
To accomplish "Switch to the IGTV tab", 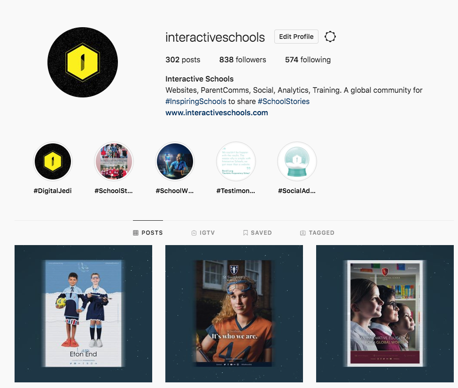I will tap(203, 232).
